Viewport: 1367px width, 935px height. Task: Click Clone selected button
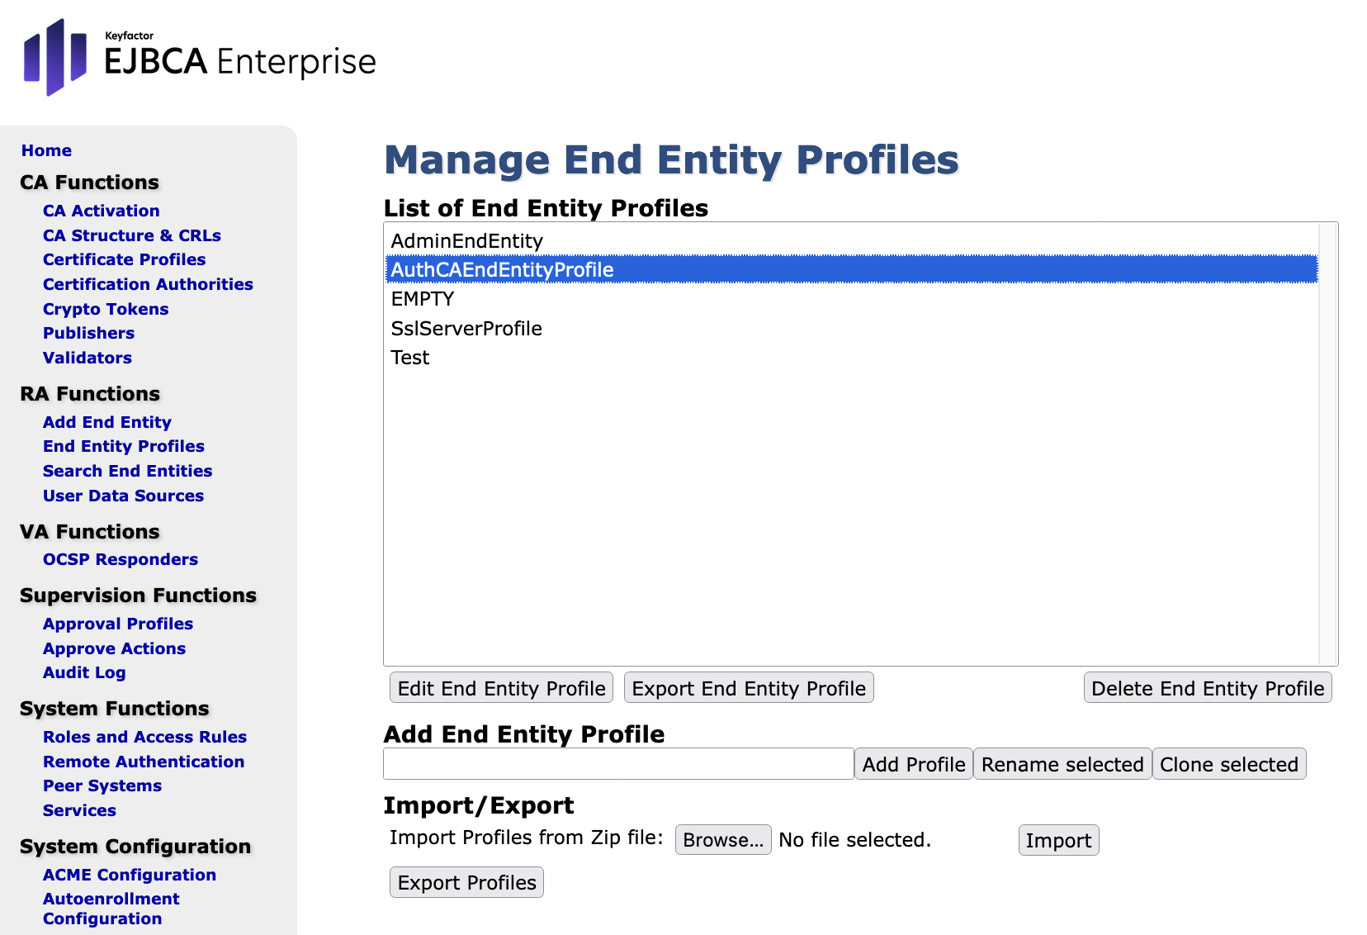(1228, 764)
